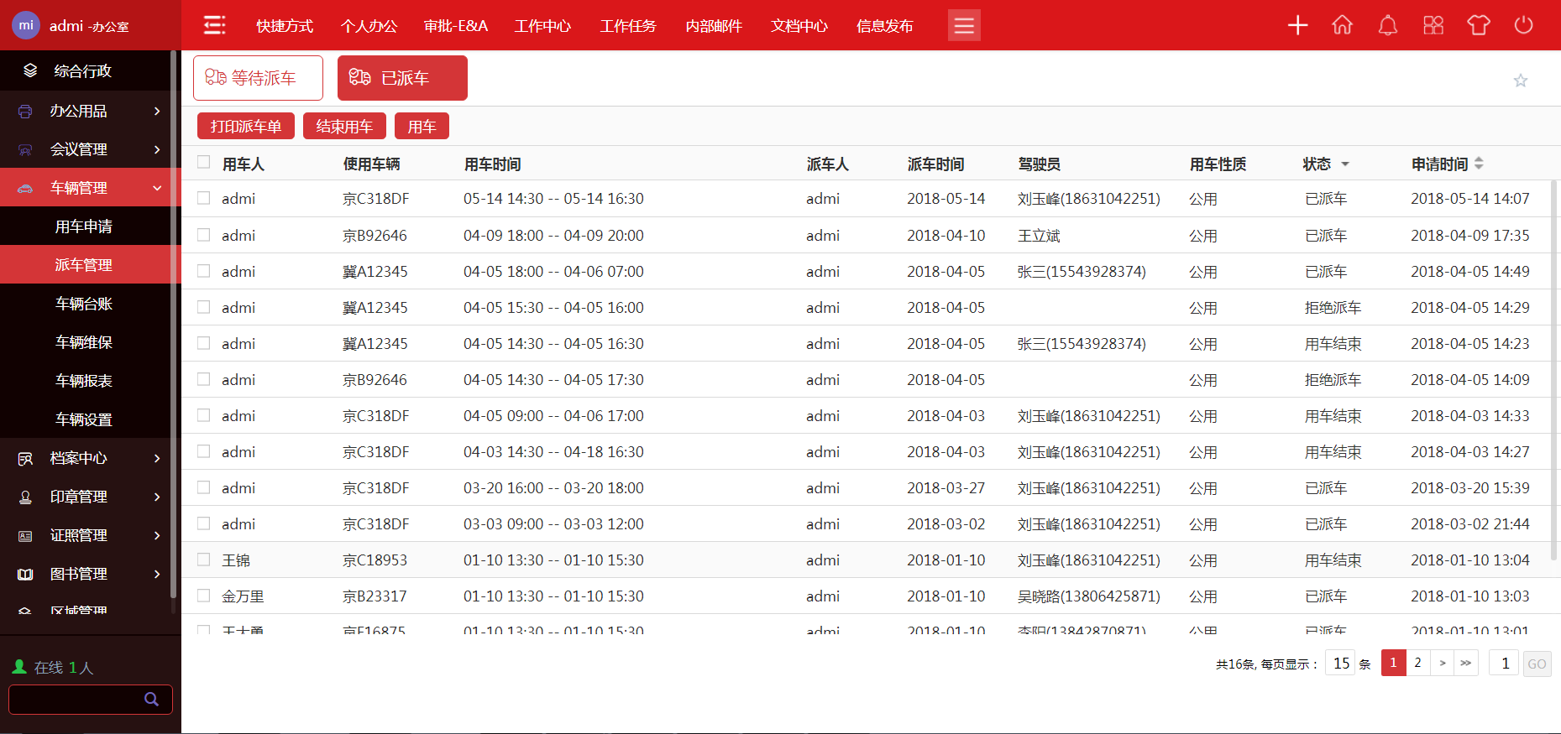Favorite this page with star icon
Image resolution: width=1561 pixels, height=734 pixels.
click(x=1520, y=81)
